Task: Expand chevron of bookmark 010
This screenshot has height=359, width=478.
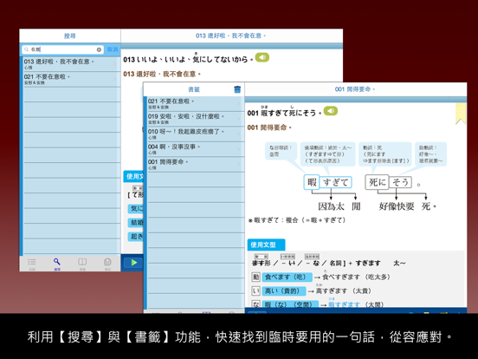Action: click(238, 134)
